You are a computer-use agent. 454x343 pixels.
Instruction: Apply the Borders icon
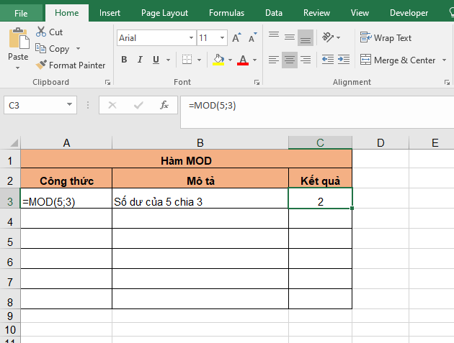[187, 60]
